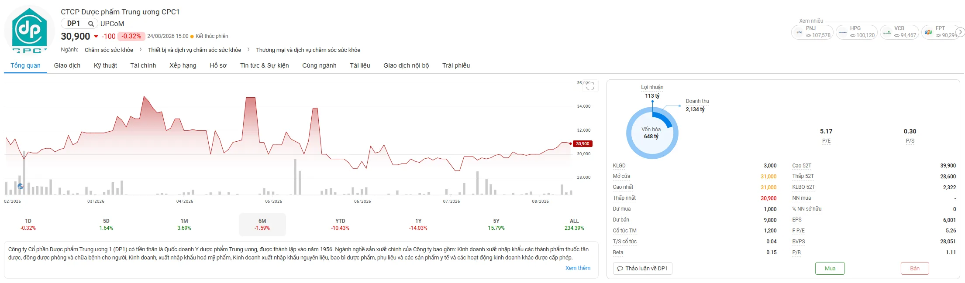This screenshot has height=283, width=965.
Task: Click the 30,900 current price tag on chart
Action: click(582, 143)
